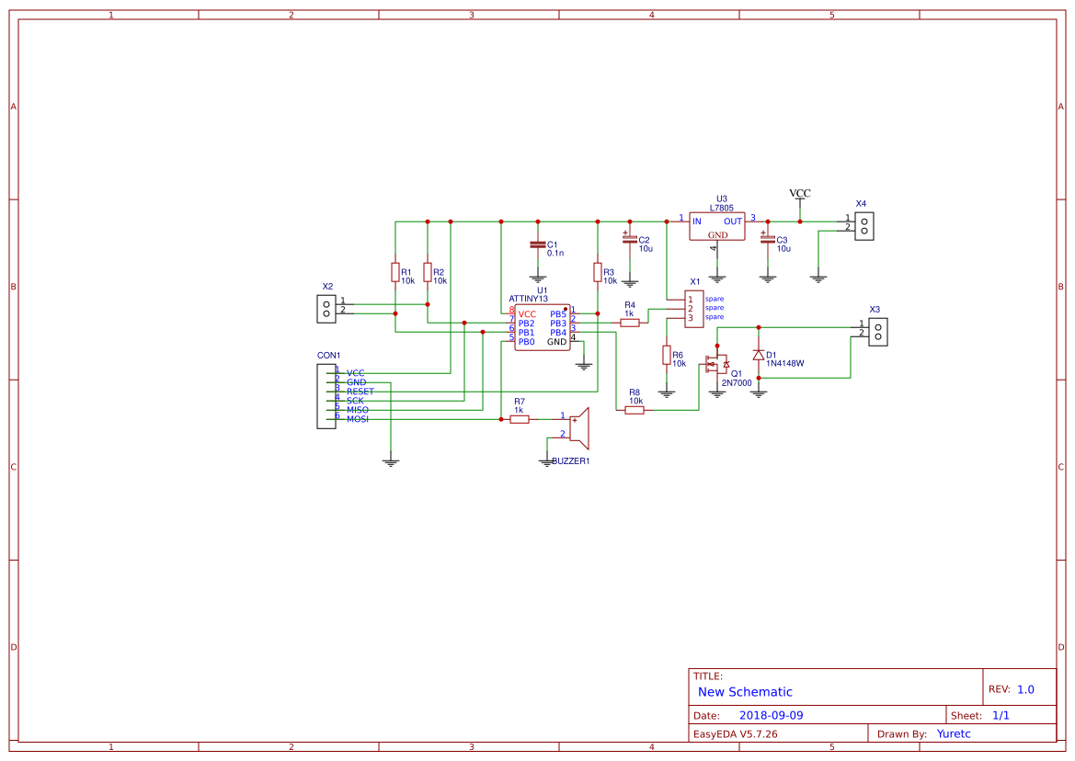Click the L7805 voltage regulator U3

click(717, 225)
